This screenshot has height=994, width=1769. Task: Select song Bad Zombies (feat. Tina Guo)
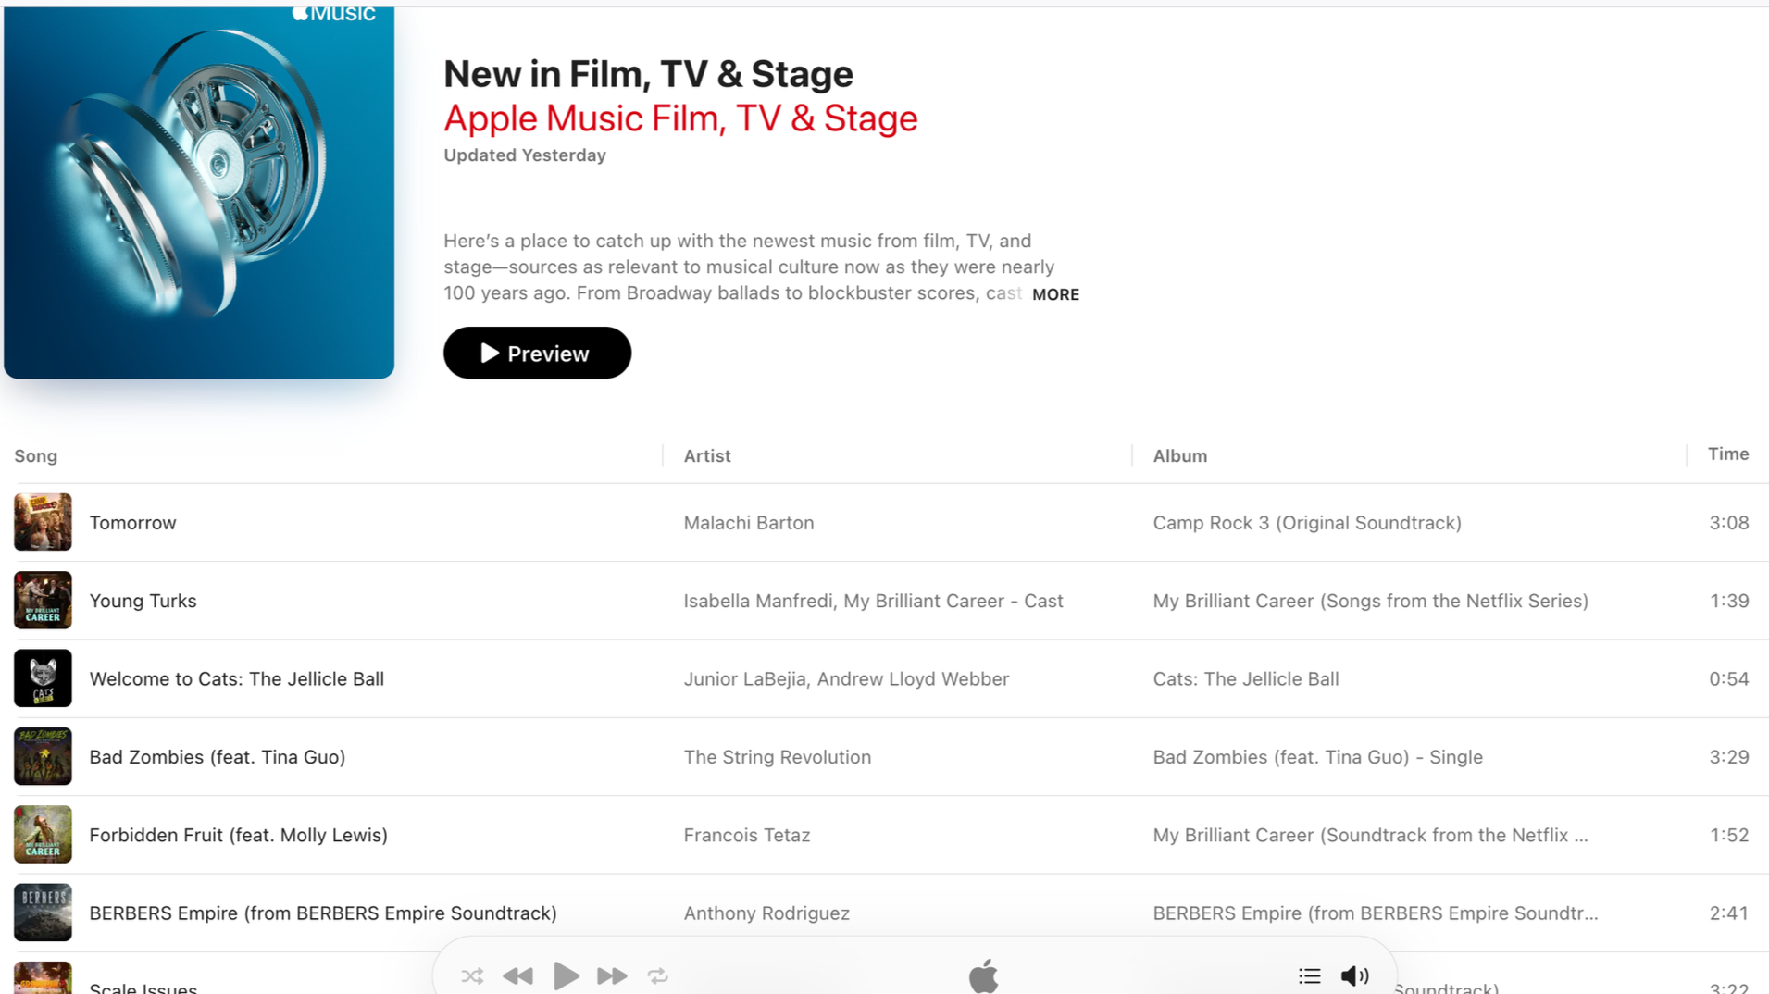pos(217,757)
